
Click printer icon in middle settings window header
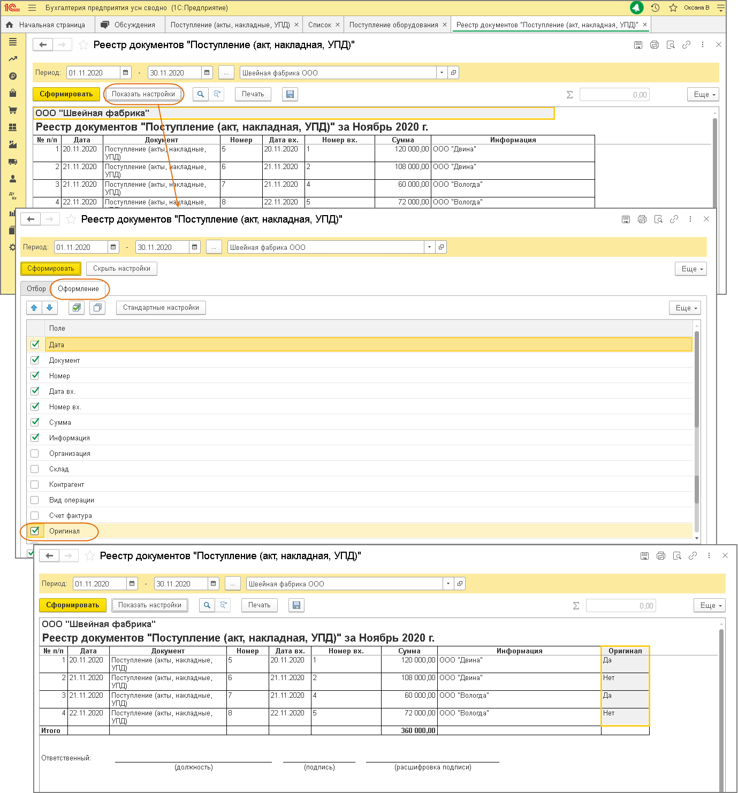642,219
